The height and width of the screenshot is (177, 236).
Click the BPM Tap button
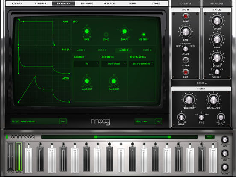click(x=158, y=121)
